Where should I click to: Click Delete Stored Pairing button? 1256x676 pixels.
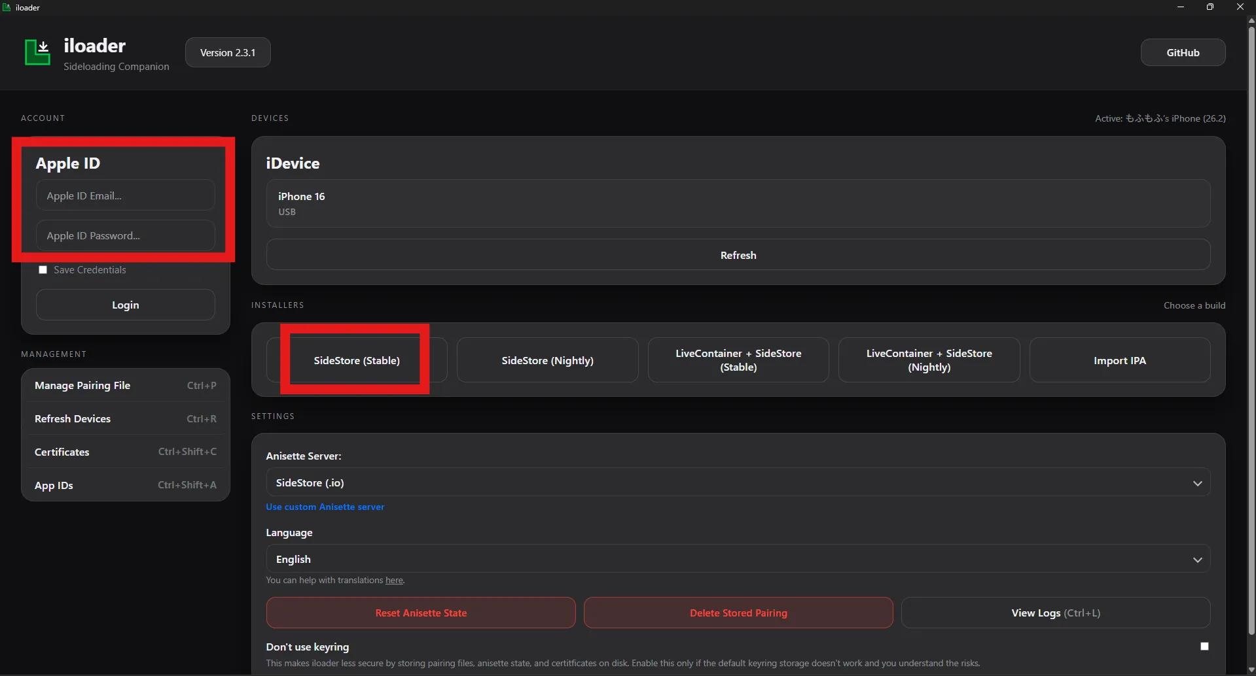[738, 613]
